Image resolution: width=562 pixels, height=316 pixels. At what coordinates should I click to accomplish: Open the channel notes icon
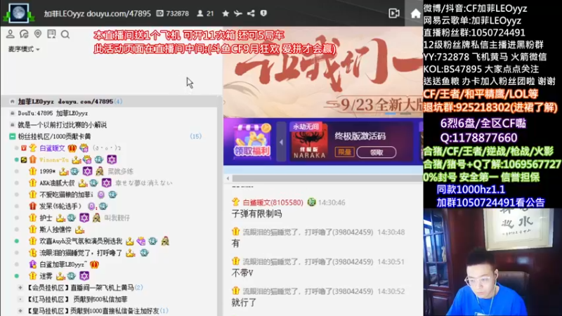51,34
